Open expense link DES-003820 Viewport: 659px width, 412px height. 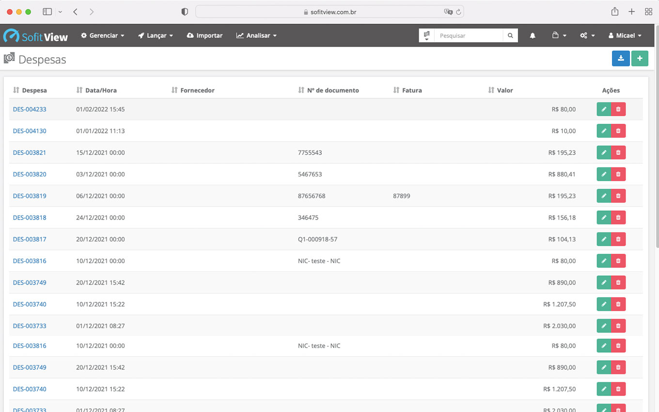30,174
